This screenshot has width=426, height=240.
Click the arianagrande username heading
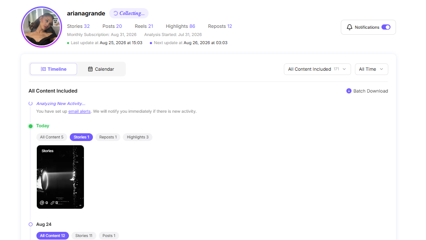(x=86, y=13)
